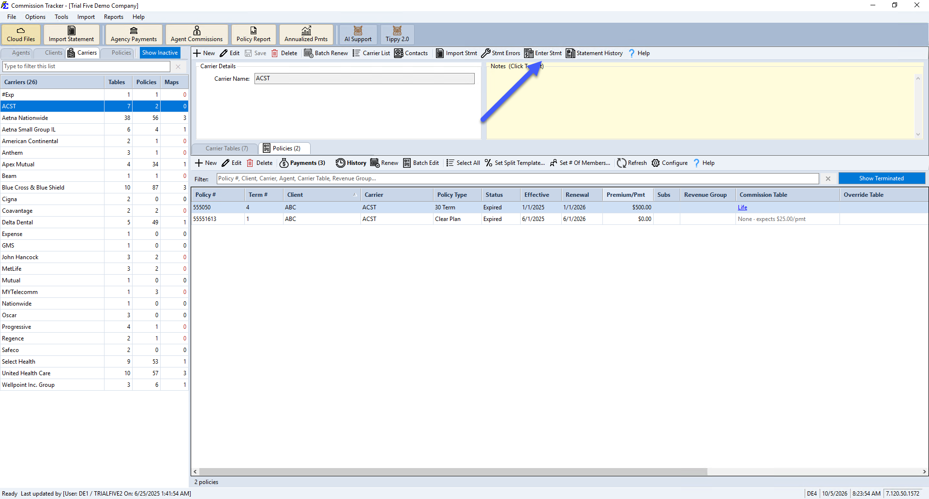
Task: Click Delete carrier trash icon in top toolbar
Action: pos(285,53)
